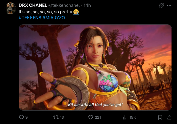
Task: Click the repost arrows icon
Action: coord(56,117)
